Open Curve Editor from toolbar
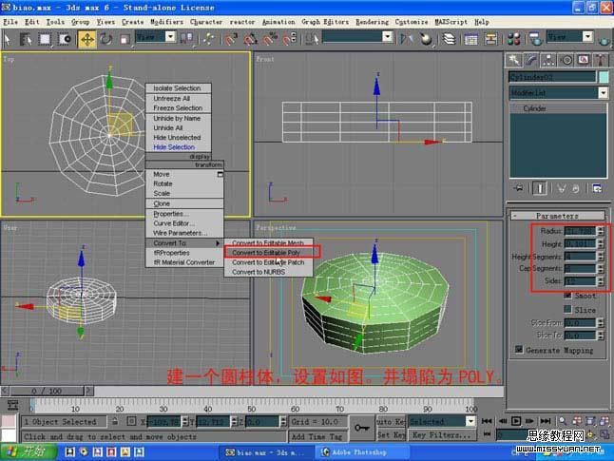This screenshot has width=614, height=461. point(470,39)
